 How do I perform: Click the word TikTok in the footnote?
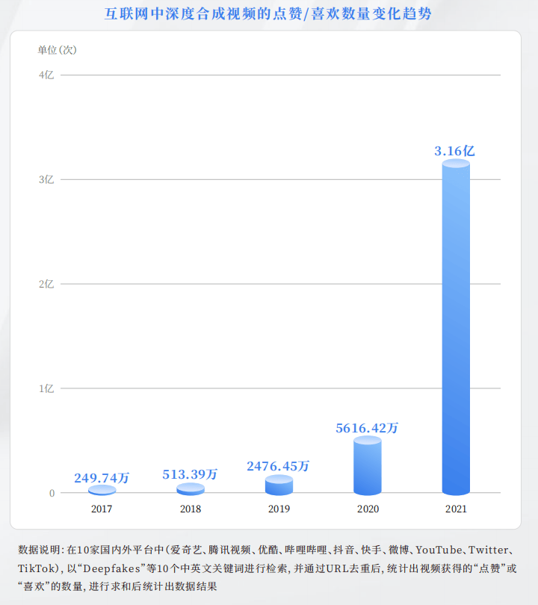[38, 568]
